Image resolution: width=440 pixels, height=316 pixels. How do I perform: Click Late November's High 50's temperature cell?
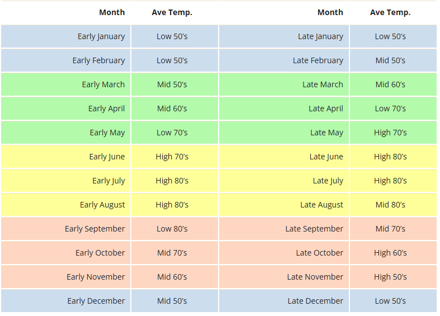[393, 277]
